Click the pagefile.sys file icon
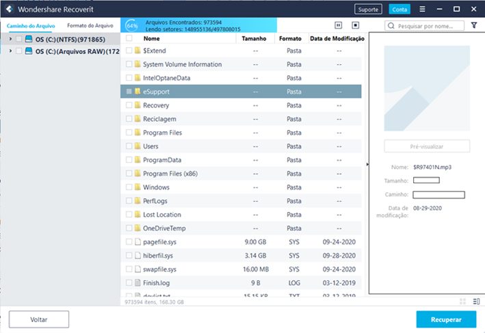Viewport: 485px width, 333px height. (x=137, y=242)
